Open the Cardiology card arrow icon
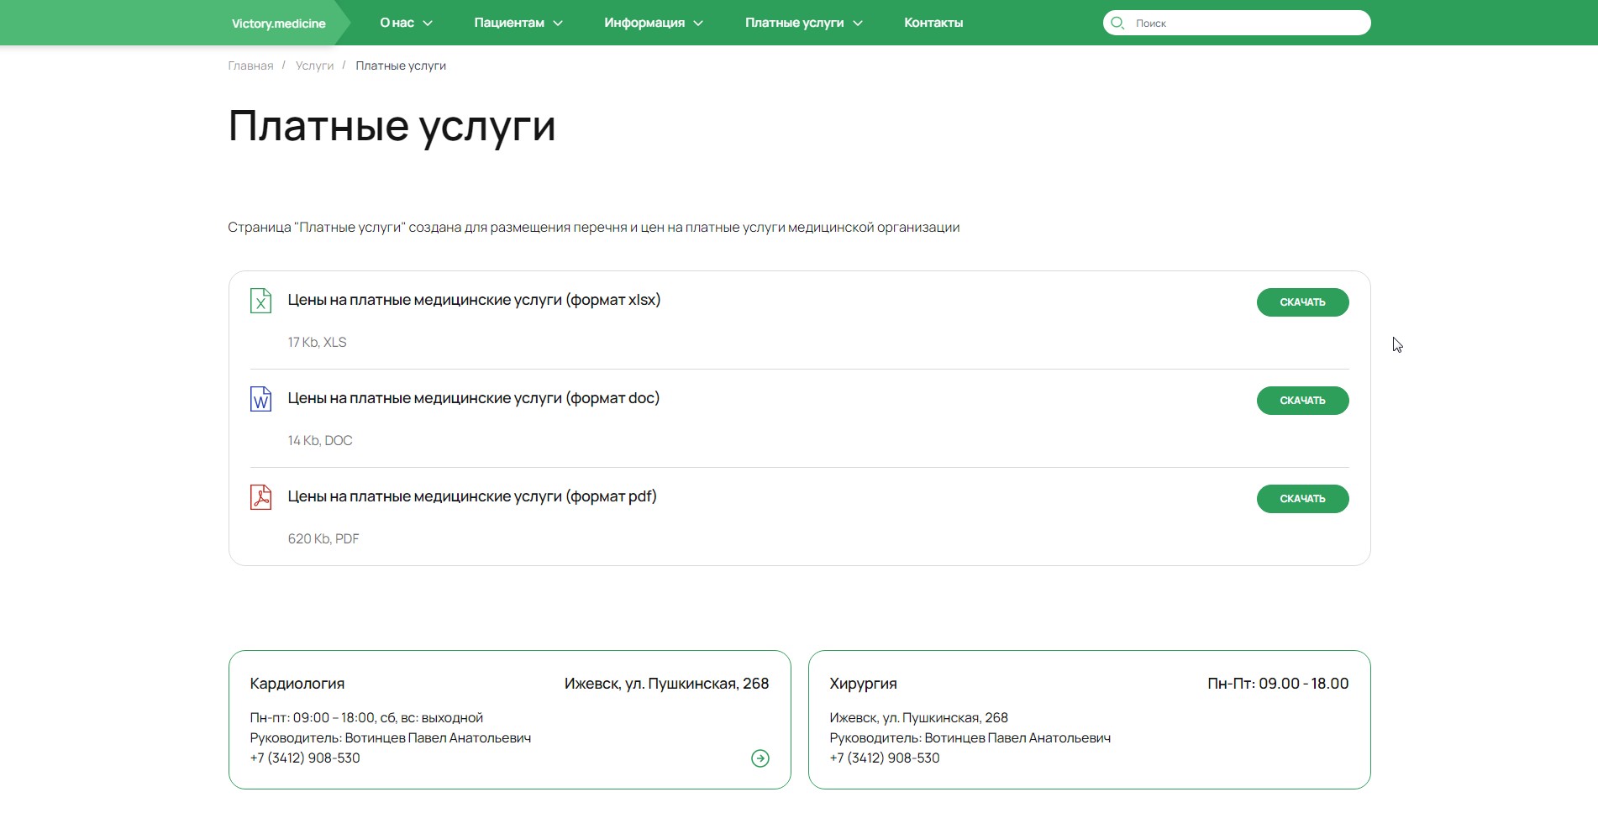The image size is (1598, 813). point(760,758)
